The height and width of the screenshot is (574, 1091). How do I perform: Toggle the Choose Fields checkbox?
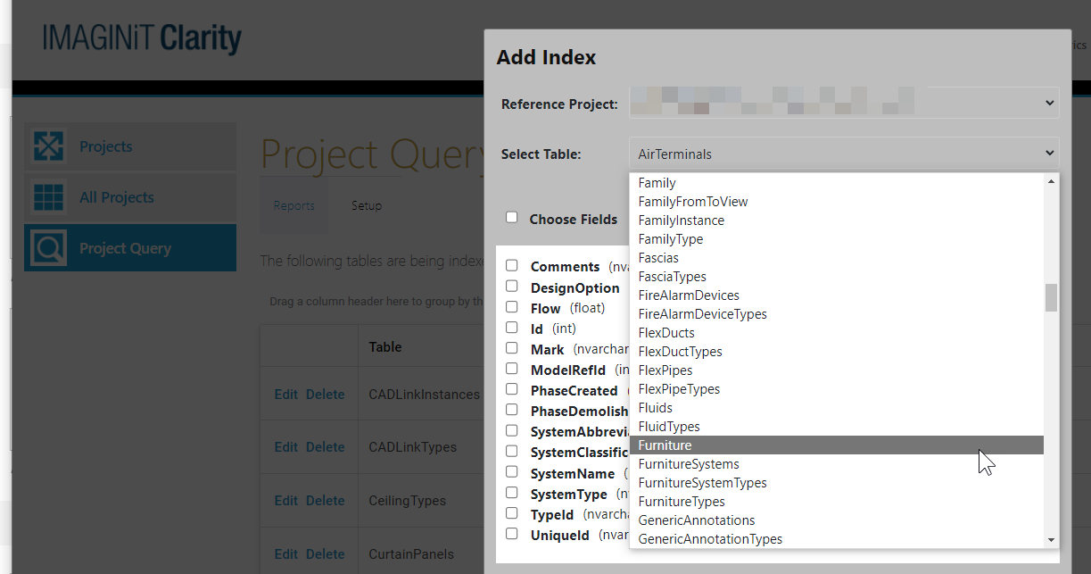coord(512,217)
